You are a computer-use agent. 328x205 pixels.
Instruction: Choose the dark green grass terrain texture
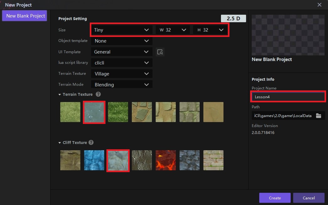pos(118,112)
